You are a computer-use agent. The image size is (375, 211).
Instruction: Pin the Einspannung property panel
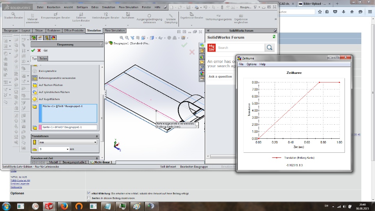pyautogui.click(x=45, y=50)
